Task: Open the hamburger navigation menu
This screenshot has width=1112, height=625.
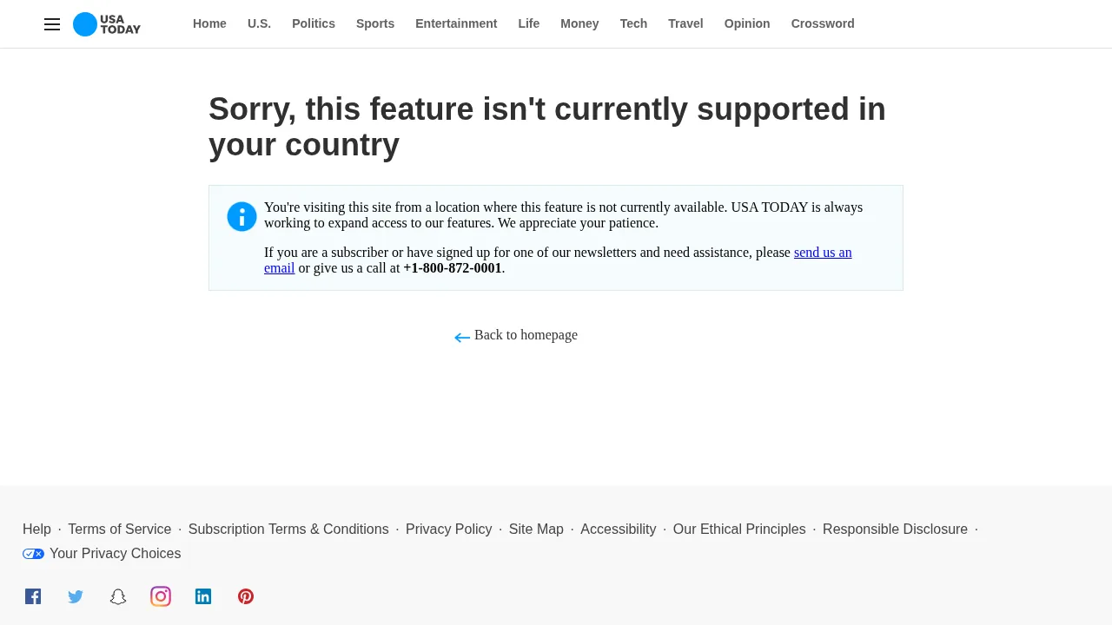Action: click(52, 24)
